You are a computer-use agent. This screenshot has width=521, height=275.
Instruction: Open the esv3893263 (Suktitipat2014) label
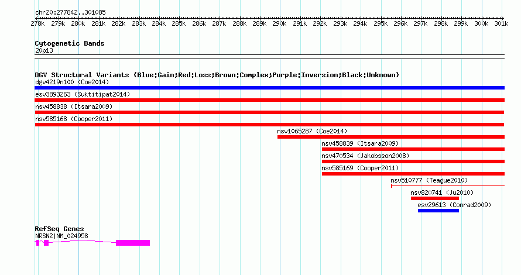[83, 94]
